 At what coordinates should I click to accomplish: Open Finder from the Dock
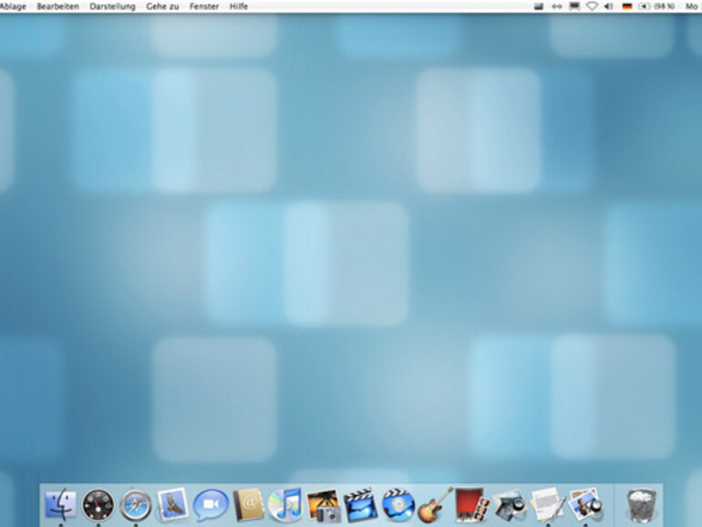61,504
